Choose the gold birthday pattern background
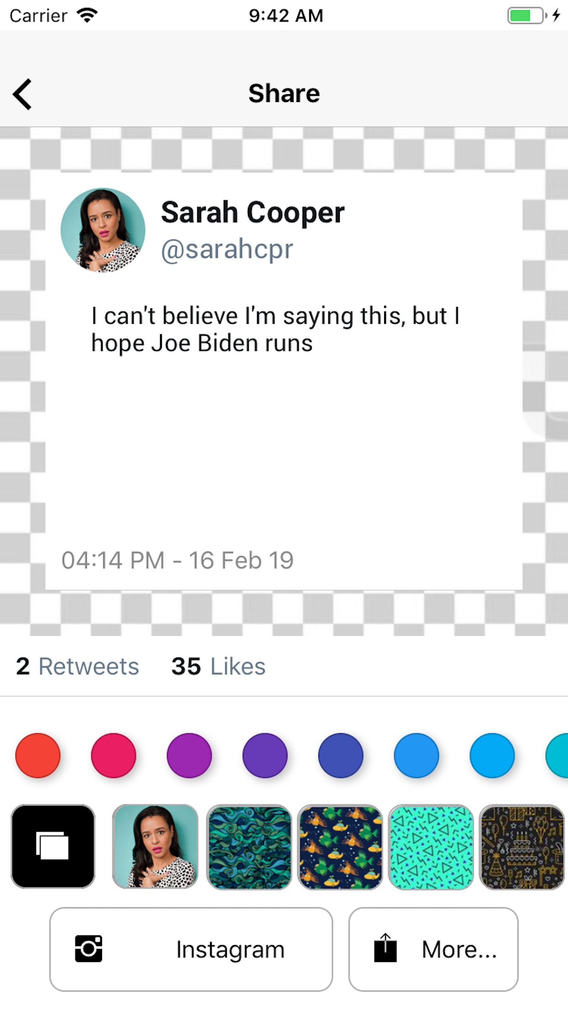568x1010 pixels. (x=522, y=847)
